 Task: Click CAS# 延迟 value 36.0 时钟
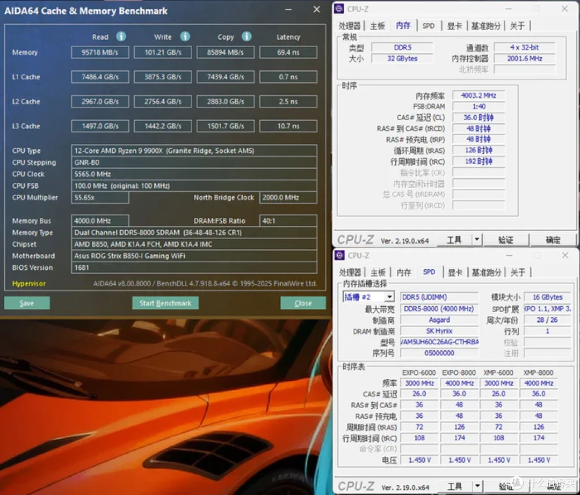click(479, 117)
